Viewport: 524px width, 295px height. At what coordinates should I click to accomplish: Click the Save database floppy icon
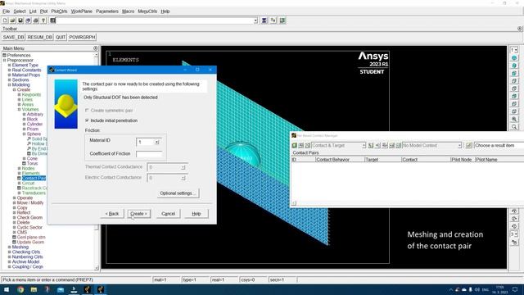pos(20,20)
